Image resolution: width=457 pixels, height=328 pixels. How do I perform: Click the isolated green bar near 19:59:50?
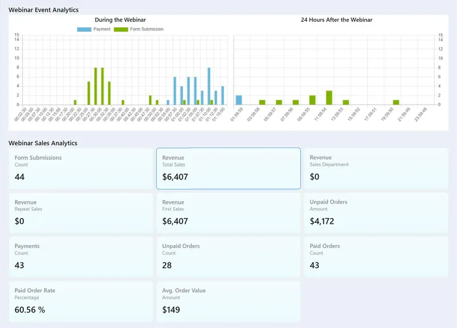coord(396,102)
